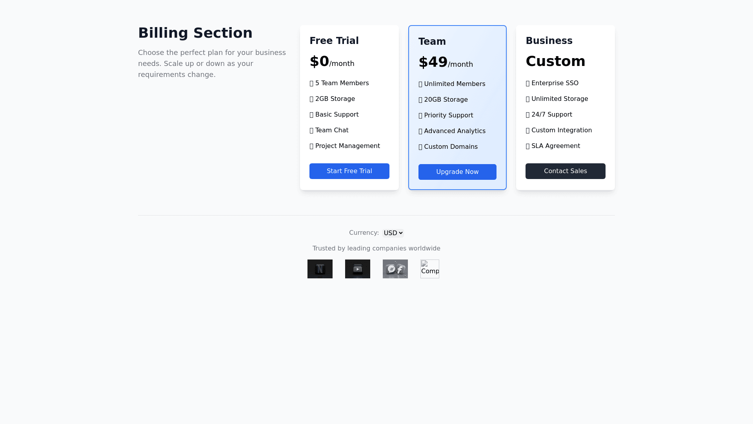Click the icon beside 5 Team Members
The height and width of the screenshot is (424, 753).
click(312, 83)
